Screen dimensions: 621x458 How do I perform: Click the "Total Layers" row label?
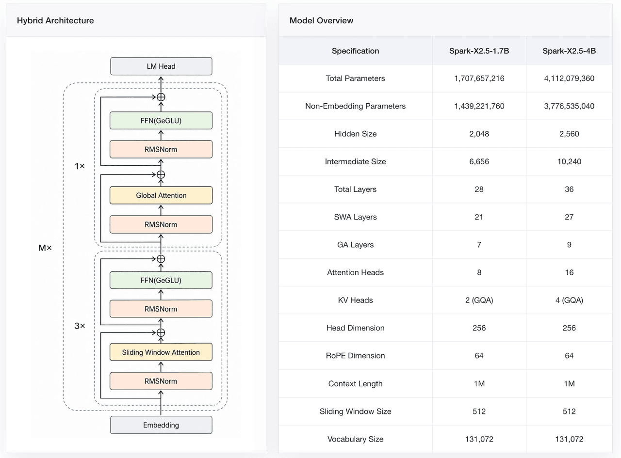coord(356,189)
